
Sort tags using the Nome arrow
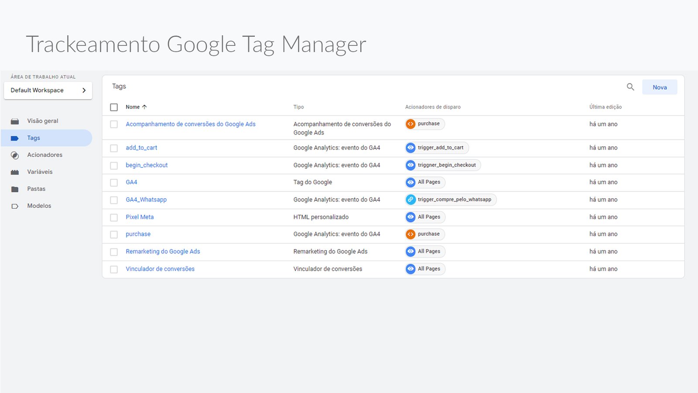(x=144, y=107)
